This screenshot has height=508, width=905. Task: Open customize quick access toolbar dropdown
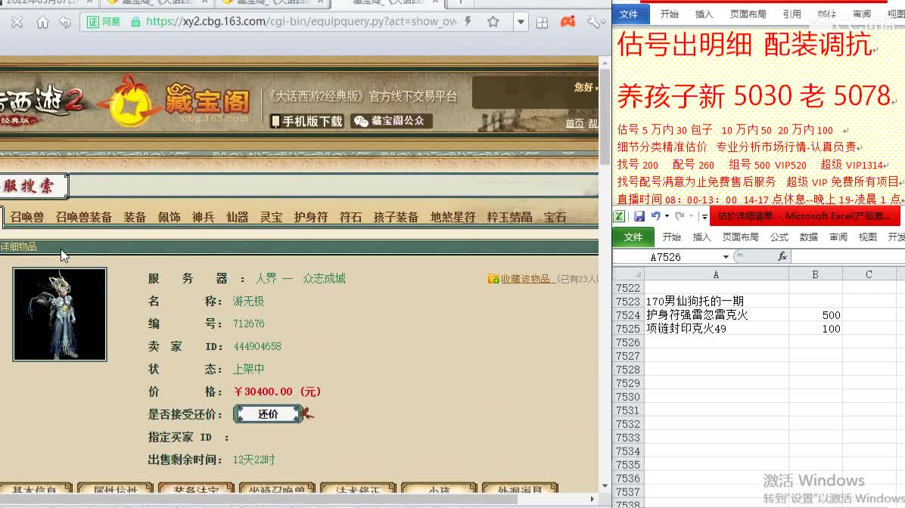pos(704,217)
